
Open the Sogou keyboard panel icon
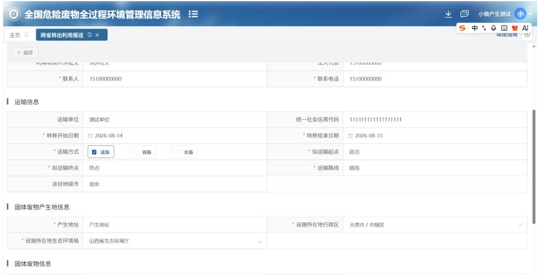(504, 28)
